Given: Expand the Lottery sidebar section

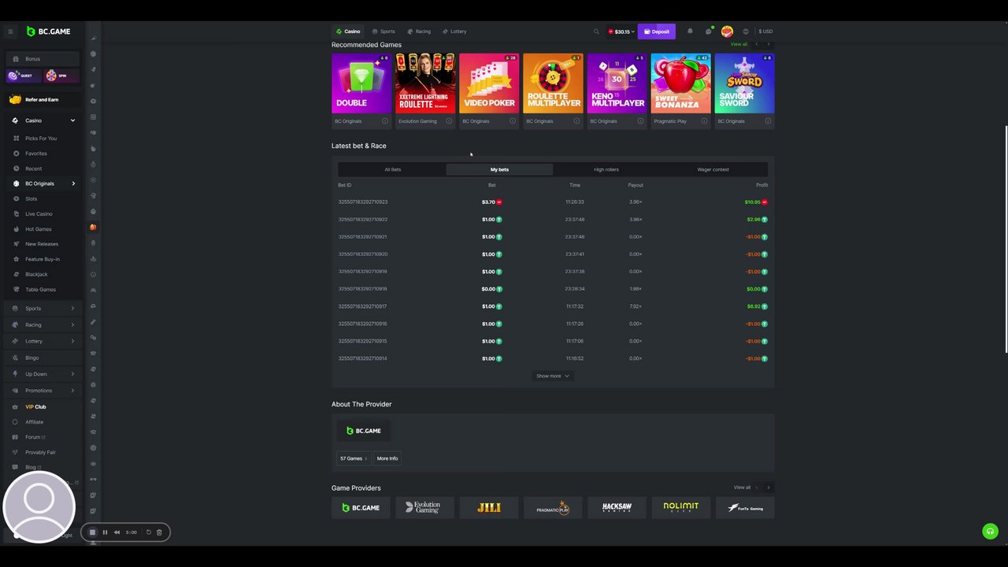Looking at the screenshot, I should (x=72, y=341).
